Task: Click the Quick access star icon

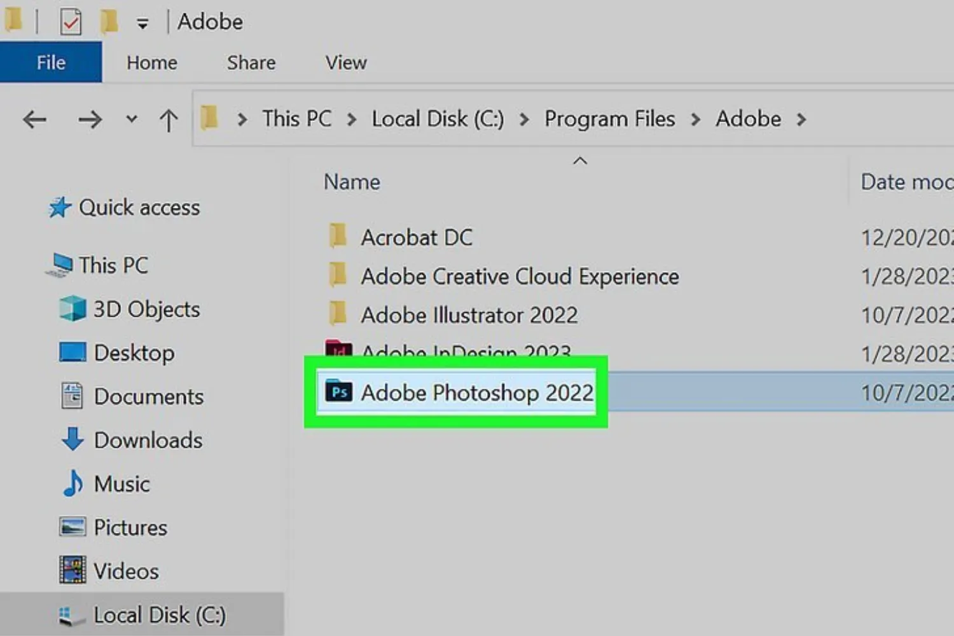Action: click(x=59, y=207)
